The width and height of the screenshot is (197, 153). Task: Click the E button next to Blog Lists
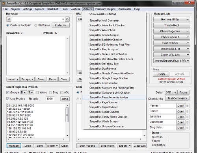point(187,127)
